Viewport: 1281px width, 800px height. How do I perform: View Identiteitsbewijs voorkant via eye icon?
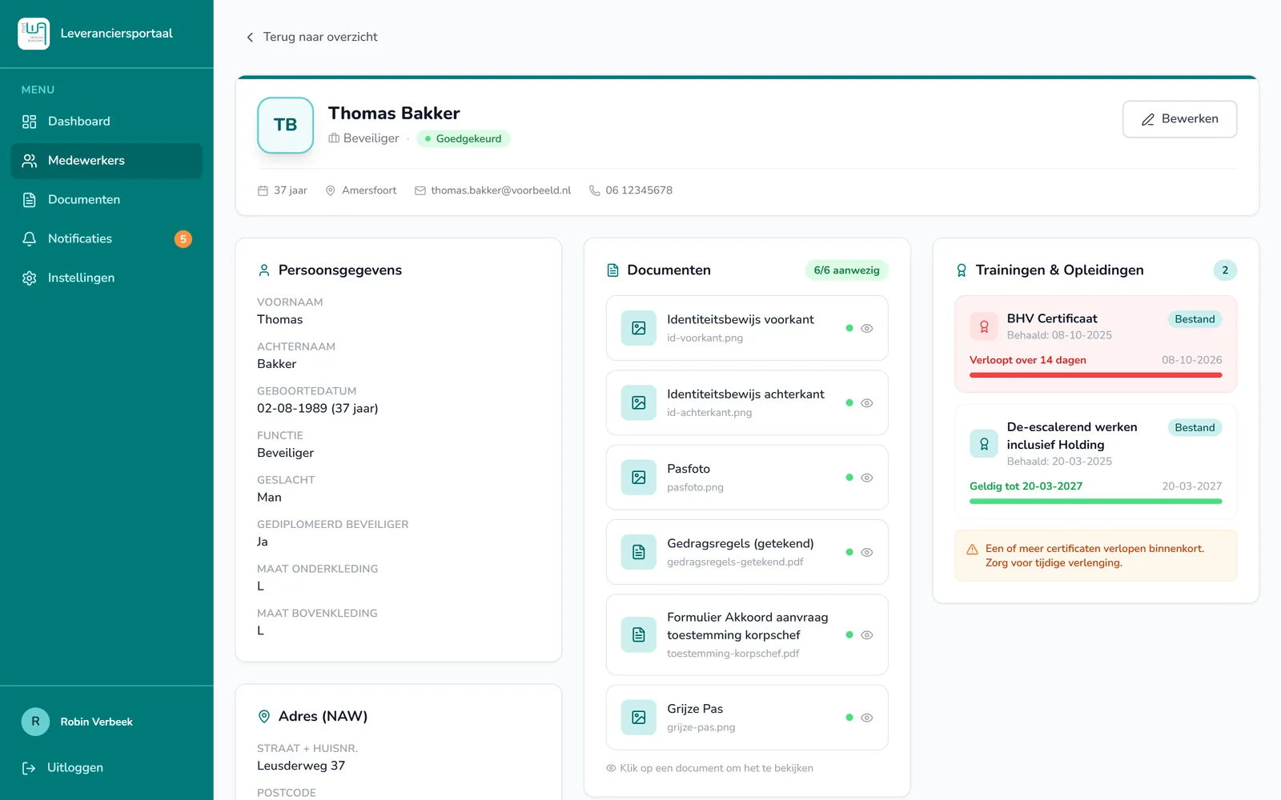(866, 329)
